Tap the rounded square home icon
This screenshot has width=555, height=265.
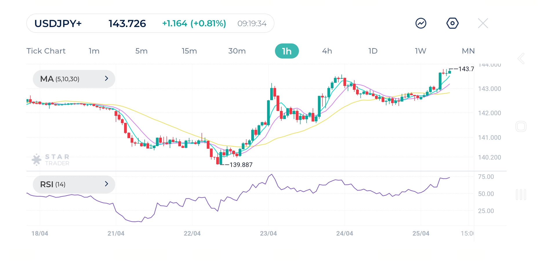pos(521,127)
